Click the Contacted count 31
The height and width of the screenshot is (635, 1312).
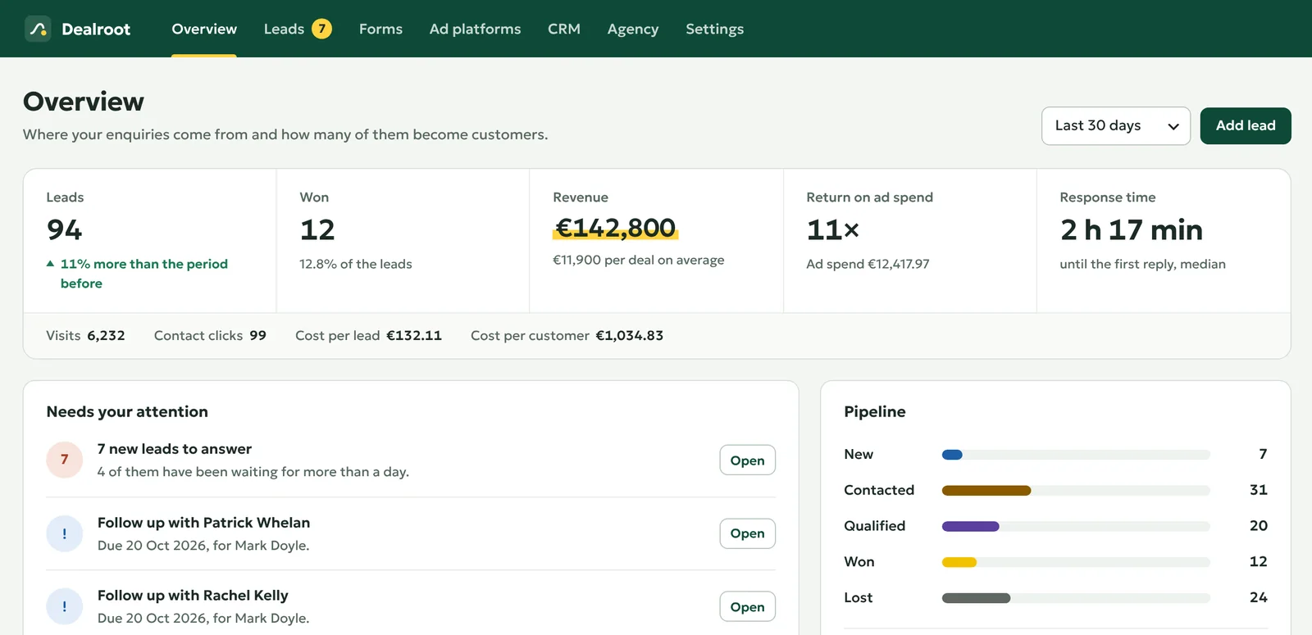point(1258,490)
